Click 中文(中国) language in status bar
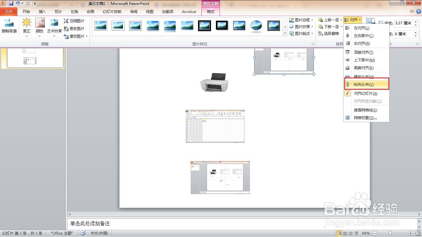Viewport: 422px width, 237px height. (x=99, y=233)
